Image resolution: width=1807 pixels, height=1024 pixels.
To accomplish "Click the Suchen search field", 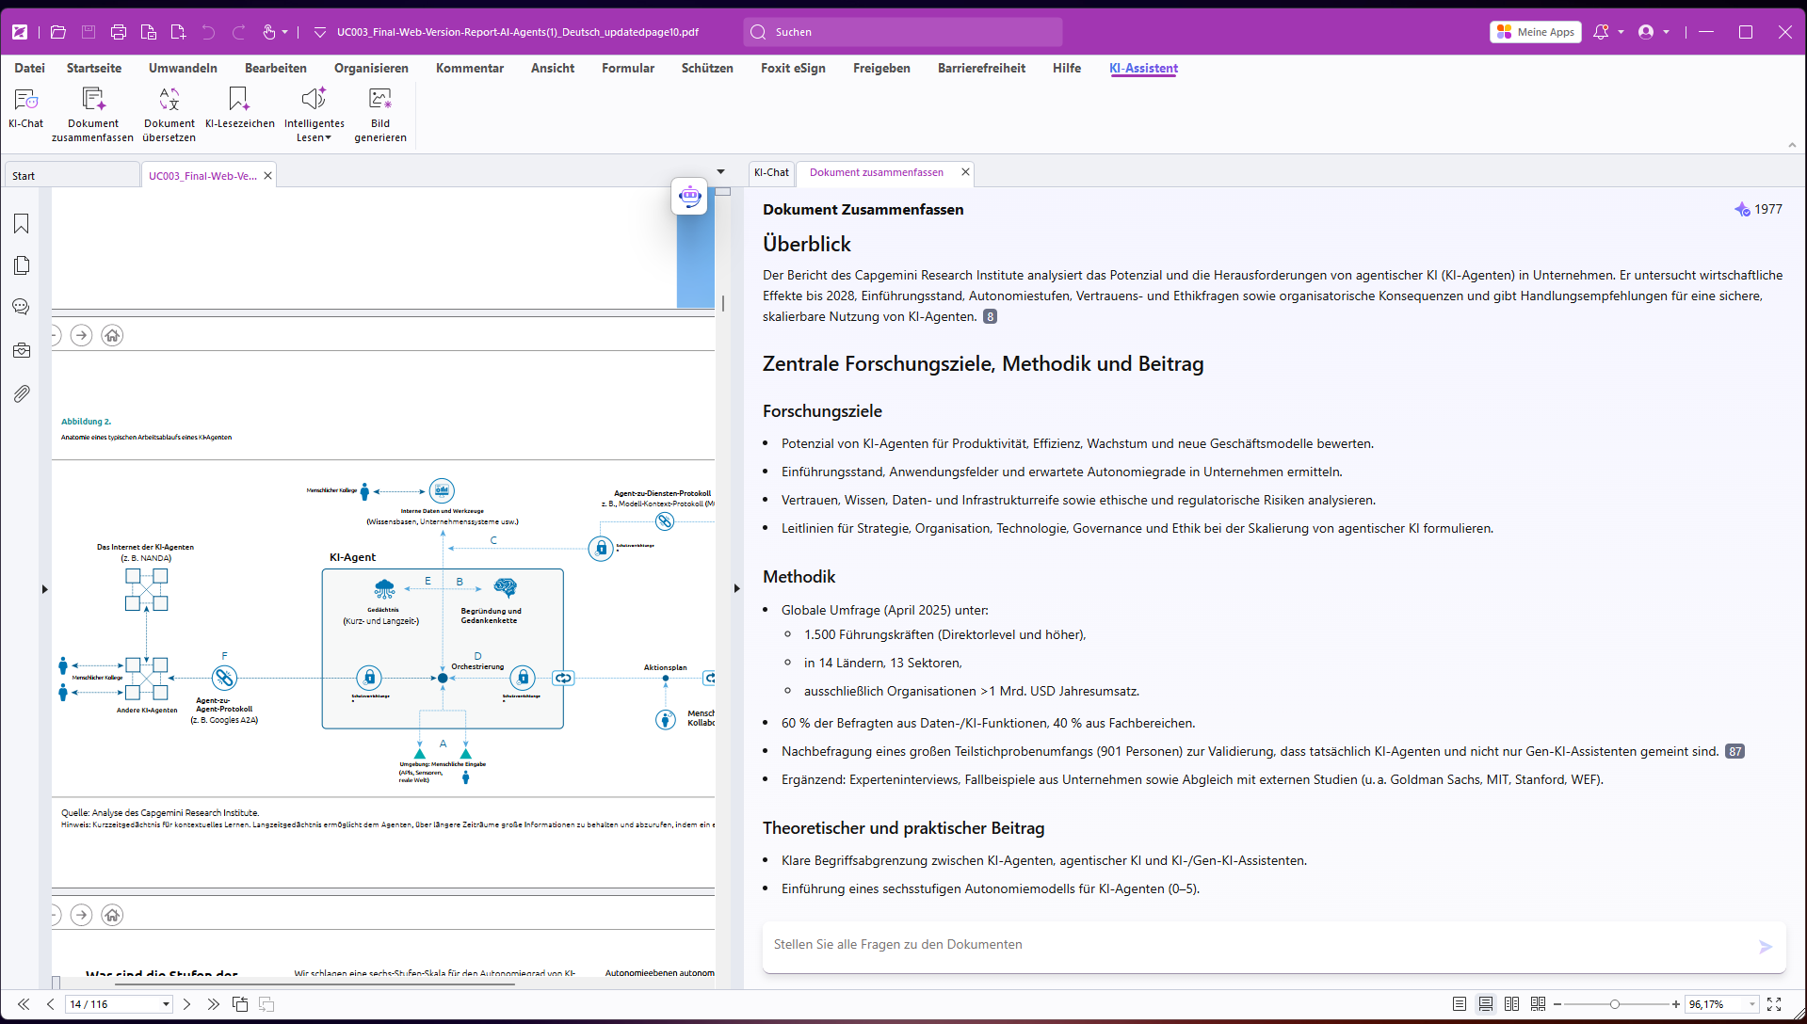I will click(x=903, y=32).
